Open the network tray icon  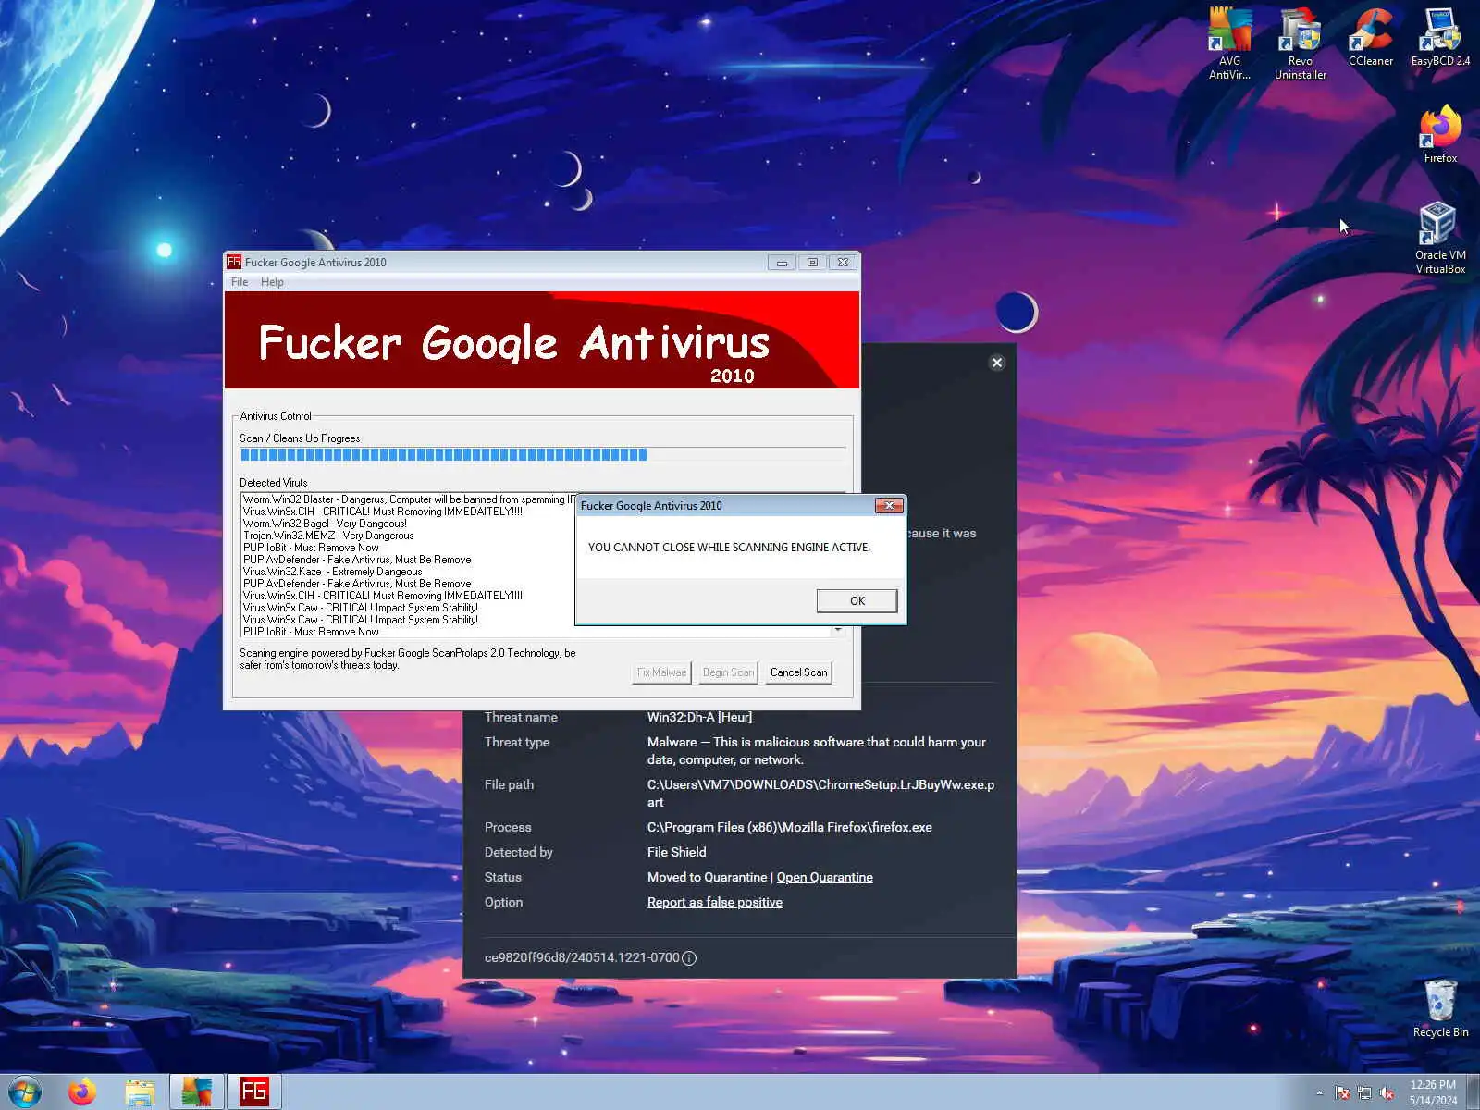(x=1364, y=1093)
